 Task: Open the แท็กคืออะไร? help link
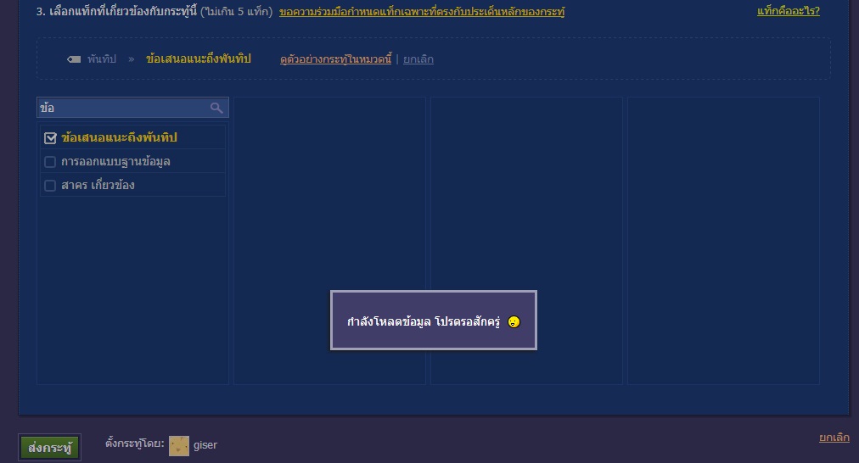point(789,11)
